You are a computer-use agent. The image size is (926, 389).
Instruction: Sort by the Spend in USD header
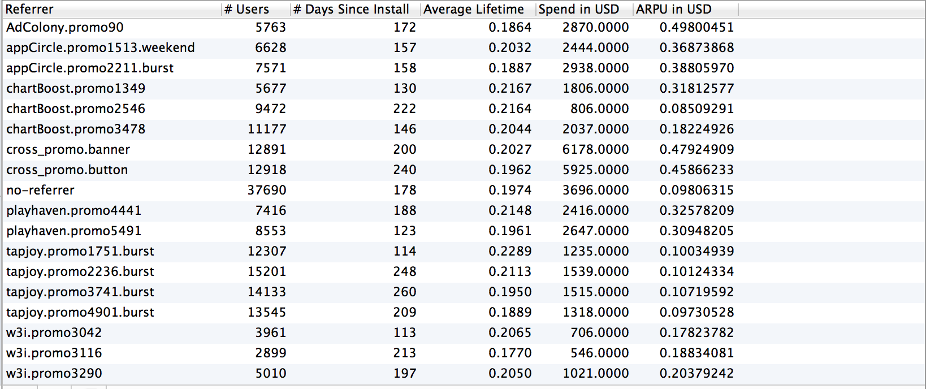585,9
